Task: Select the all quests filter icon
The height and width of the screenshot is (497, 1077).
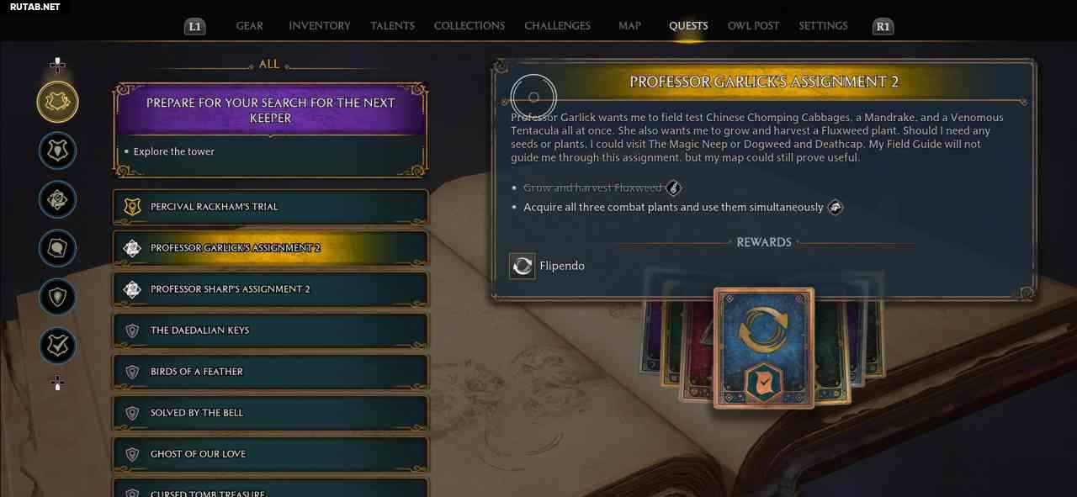Action: point(58,102)
